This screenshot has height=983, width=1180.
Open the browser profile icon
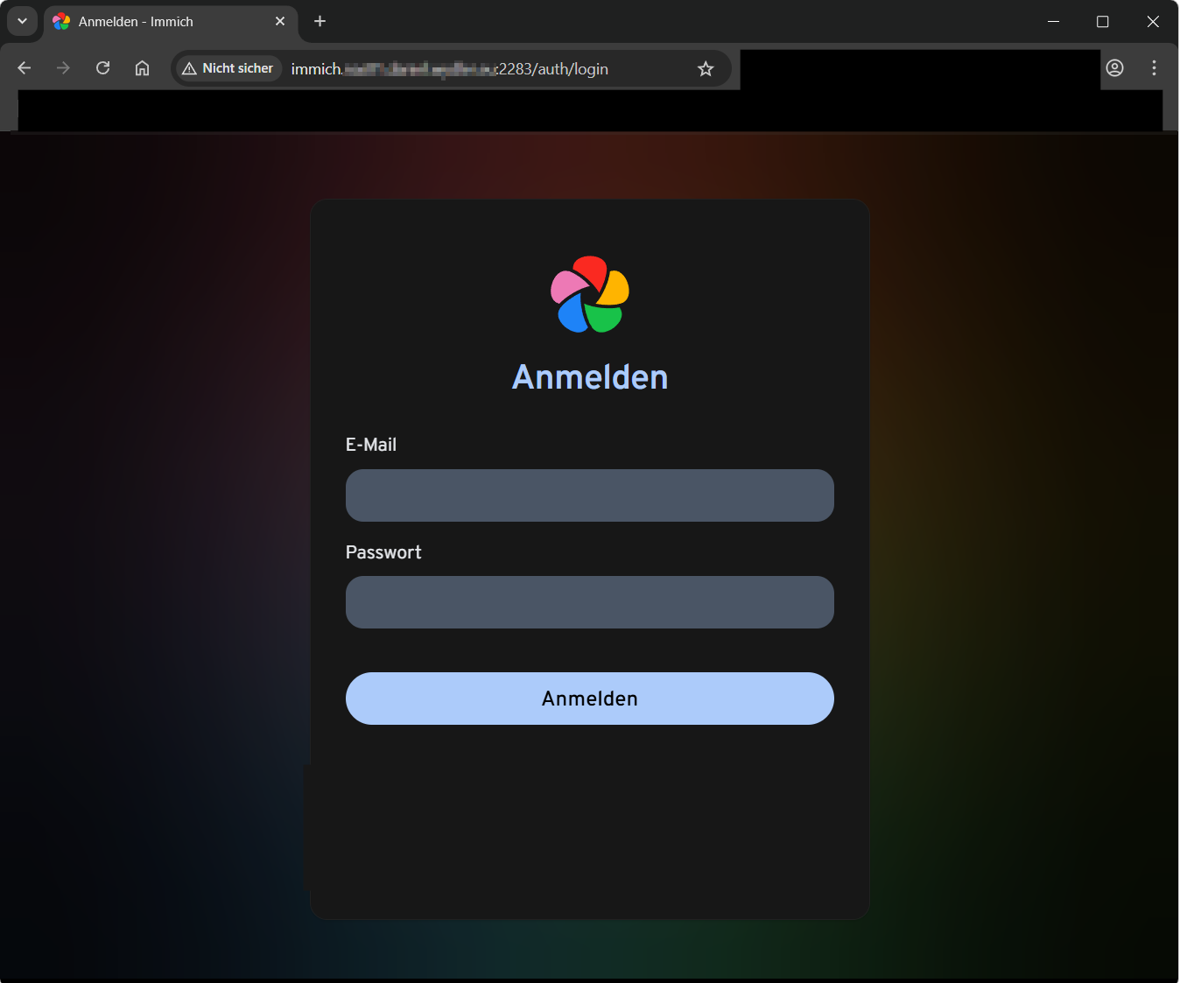coord(1114,68)
